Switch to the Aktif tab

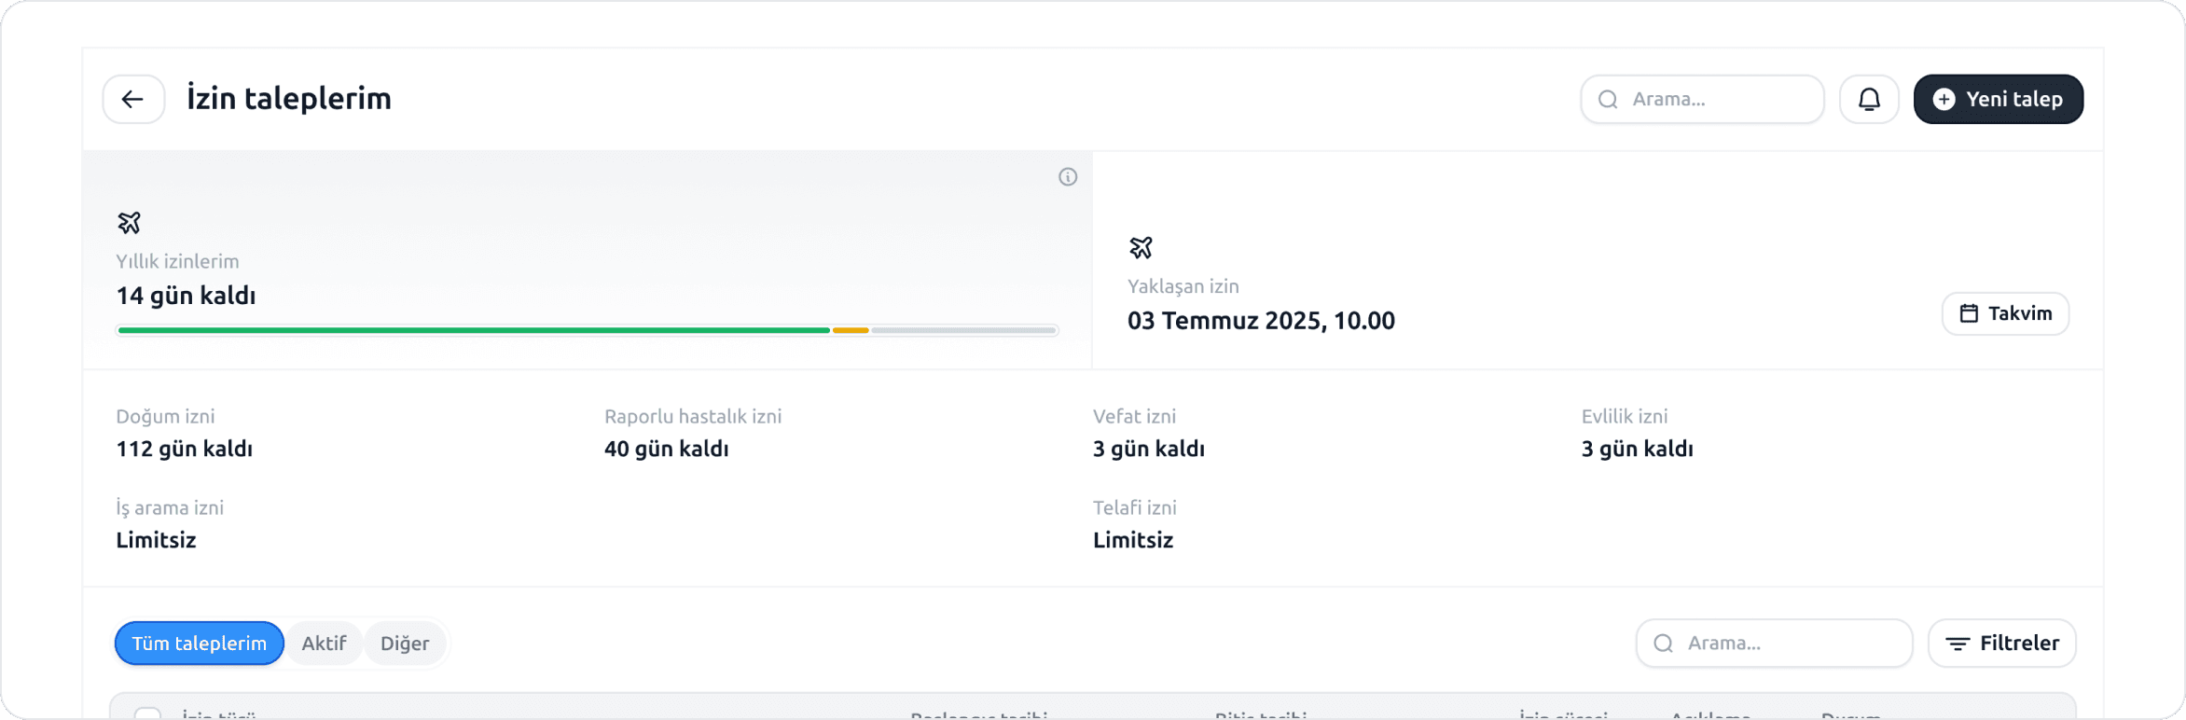(324, 644)
